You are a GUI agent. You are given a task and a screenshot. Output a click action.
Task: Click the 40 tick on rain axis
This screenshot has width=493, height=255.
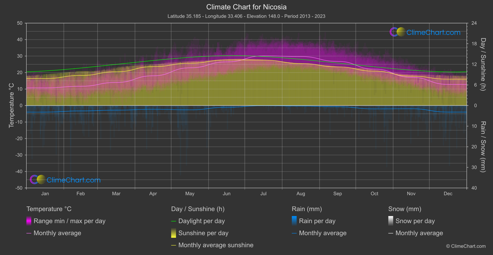(474, 188)
